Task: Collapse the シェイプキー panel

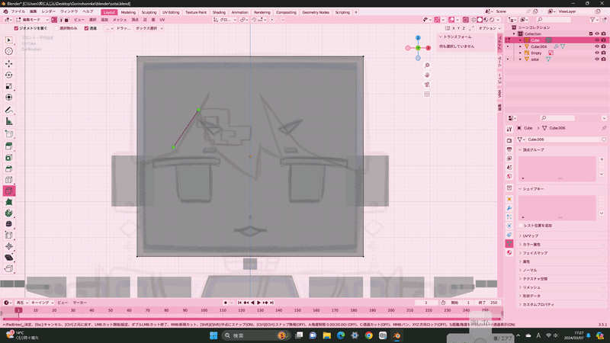Action: pos(520,189)
